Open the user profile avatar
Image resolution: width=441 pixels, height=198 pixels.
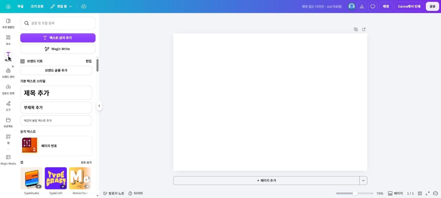[x=352, y=6]
